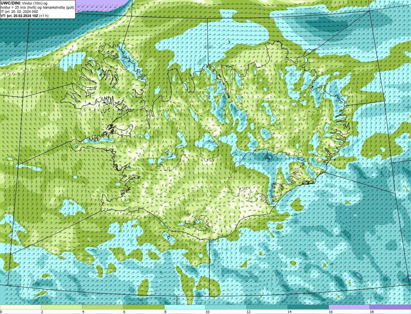Click the 12–14 m/s teal colour bar segment
The image size is (411, 314).
tap(267, 307)
